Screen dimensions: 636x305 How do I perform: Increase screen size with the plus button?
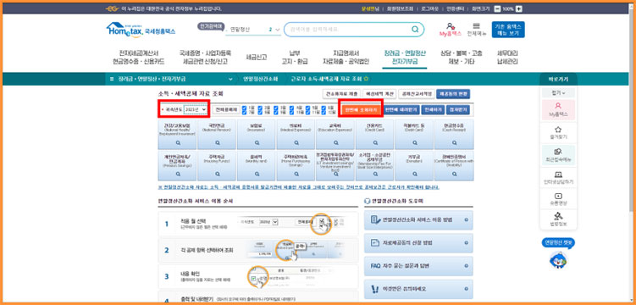pyautogui.click(x=519, y=8)
